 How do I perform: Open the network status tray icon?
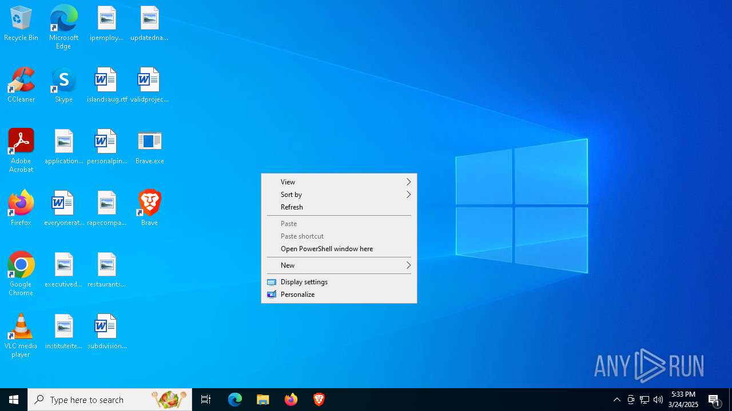tap(645, 400)
